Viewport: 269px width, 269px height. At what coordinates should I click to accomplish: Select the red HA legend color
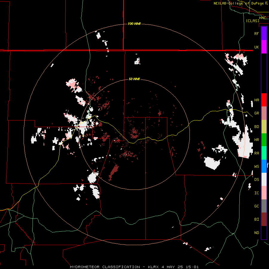264,100
